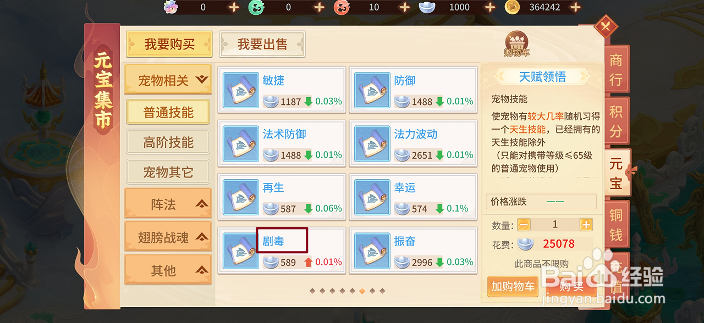Image resolution: width=704 pixels, height=323 pixels.
Task: Close the 元宝集市 window with the X
Action: (x=606, y=27)
